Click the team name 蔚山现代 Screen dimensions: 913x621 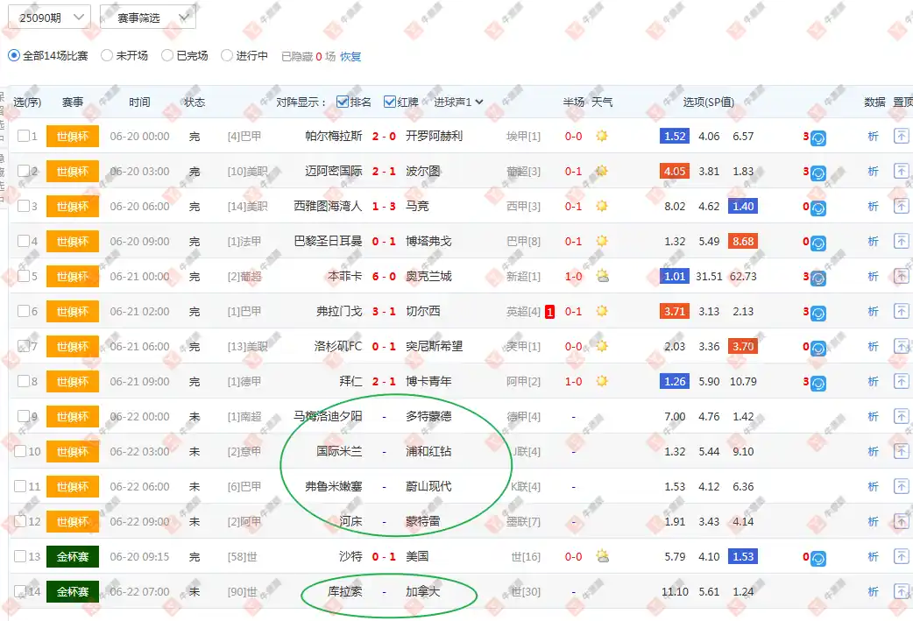(428, 486)
